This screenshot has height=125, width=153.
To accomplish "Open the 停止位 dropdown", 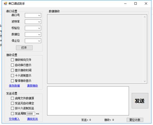I will click(33, 41).
